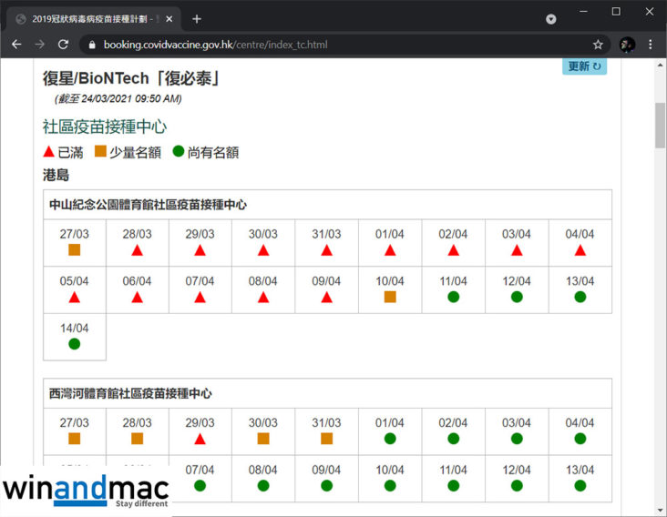Open a new tab with plus button

pyautogui.click(x=197, y=18)
